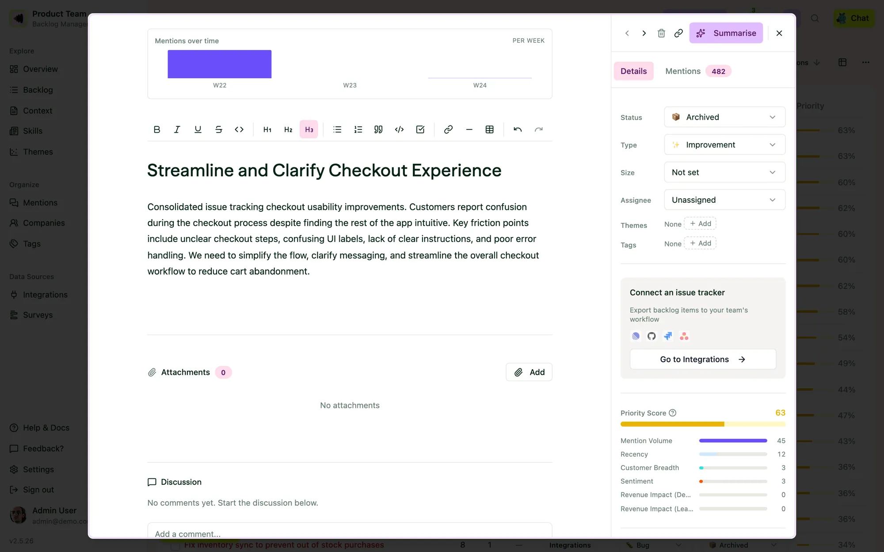Switch to the Mentions tab
The width and height of the screenshot is (884, 552).
698,71
